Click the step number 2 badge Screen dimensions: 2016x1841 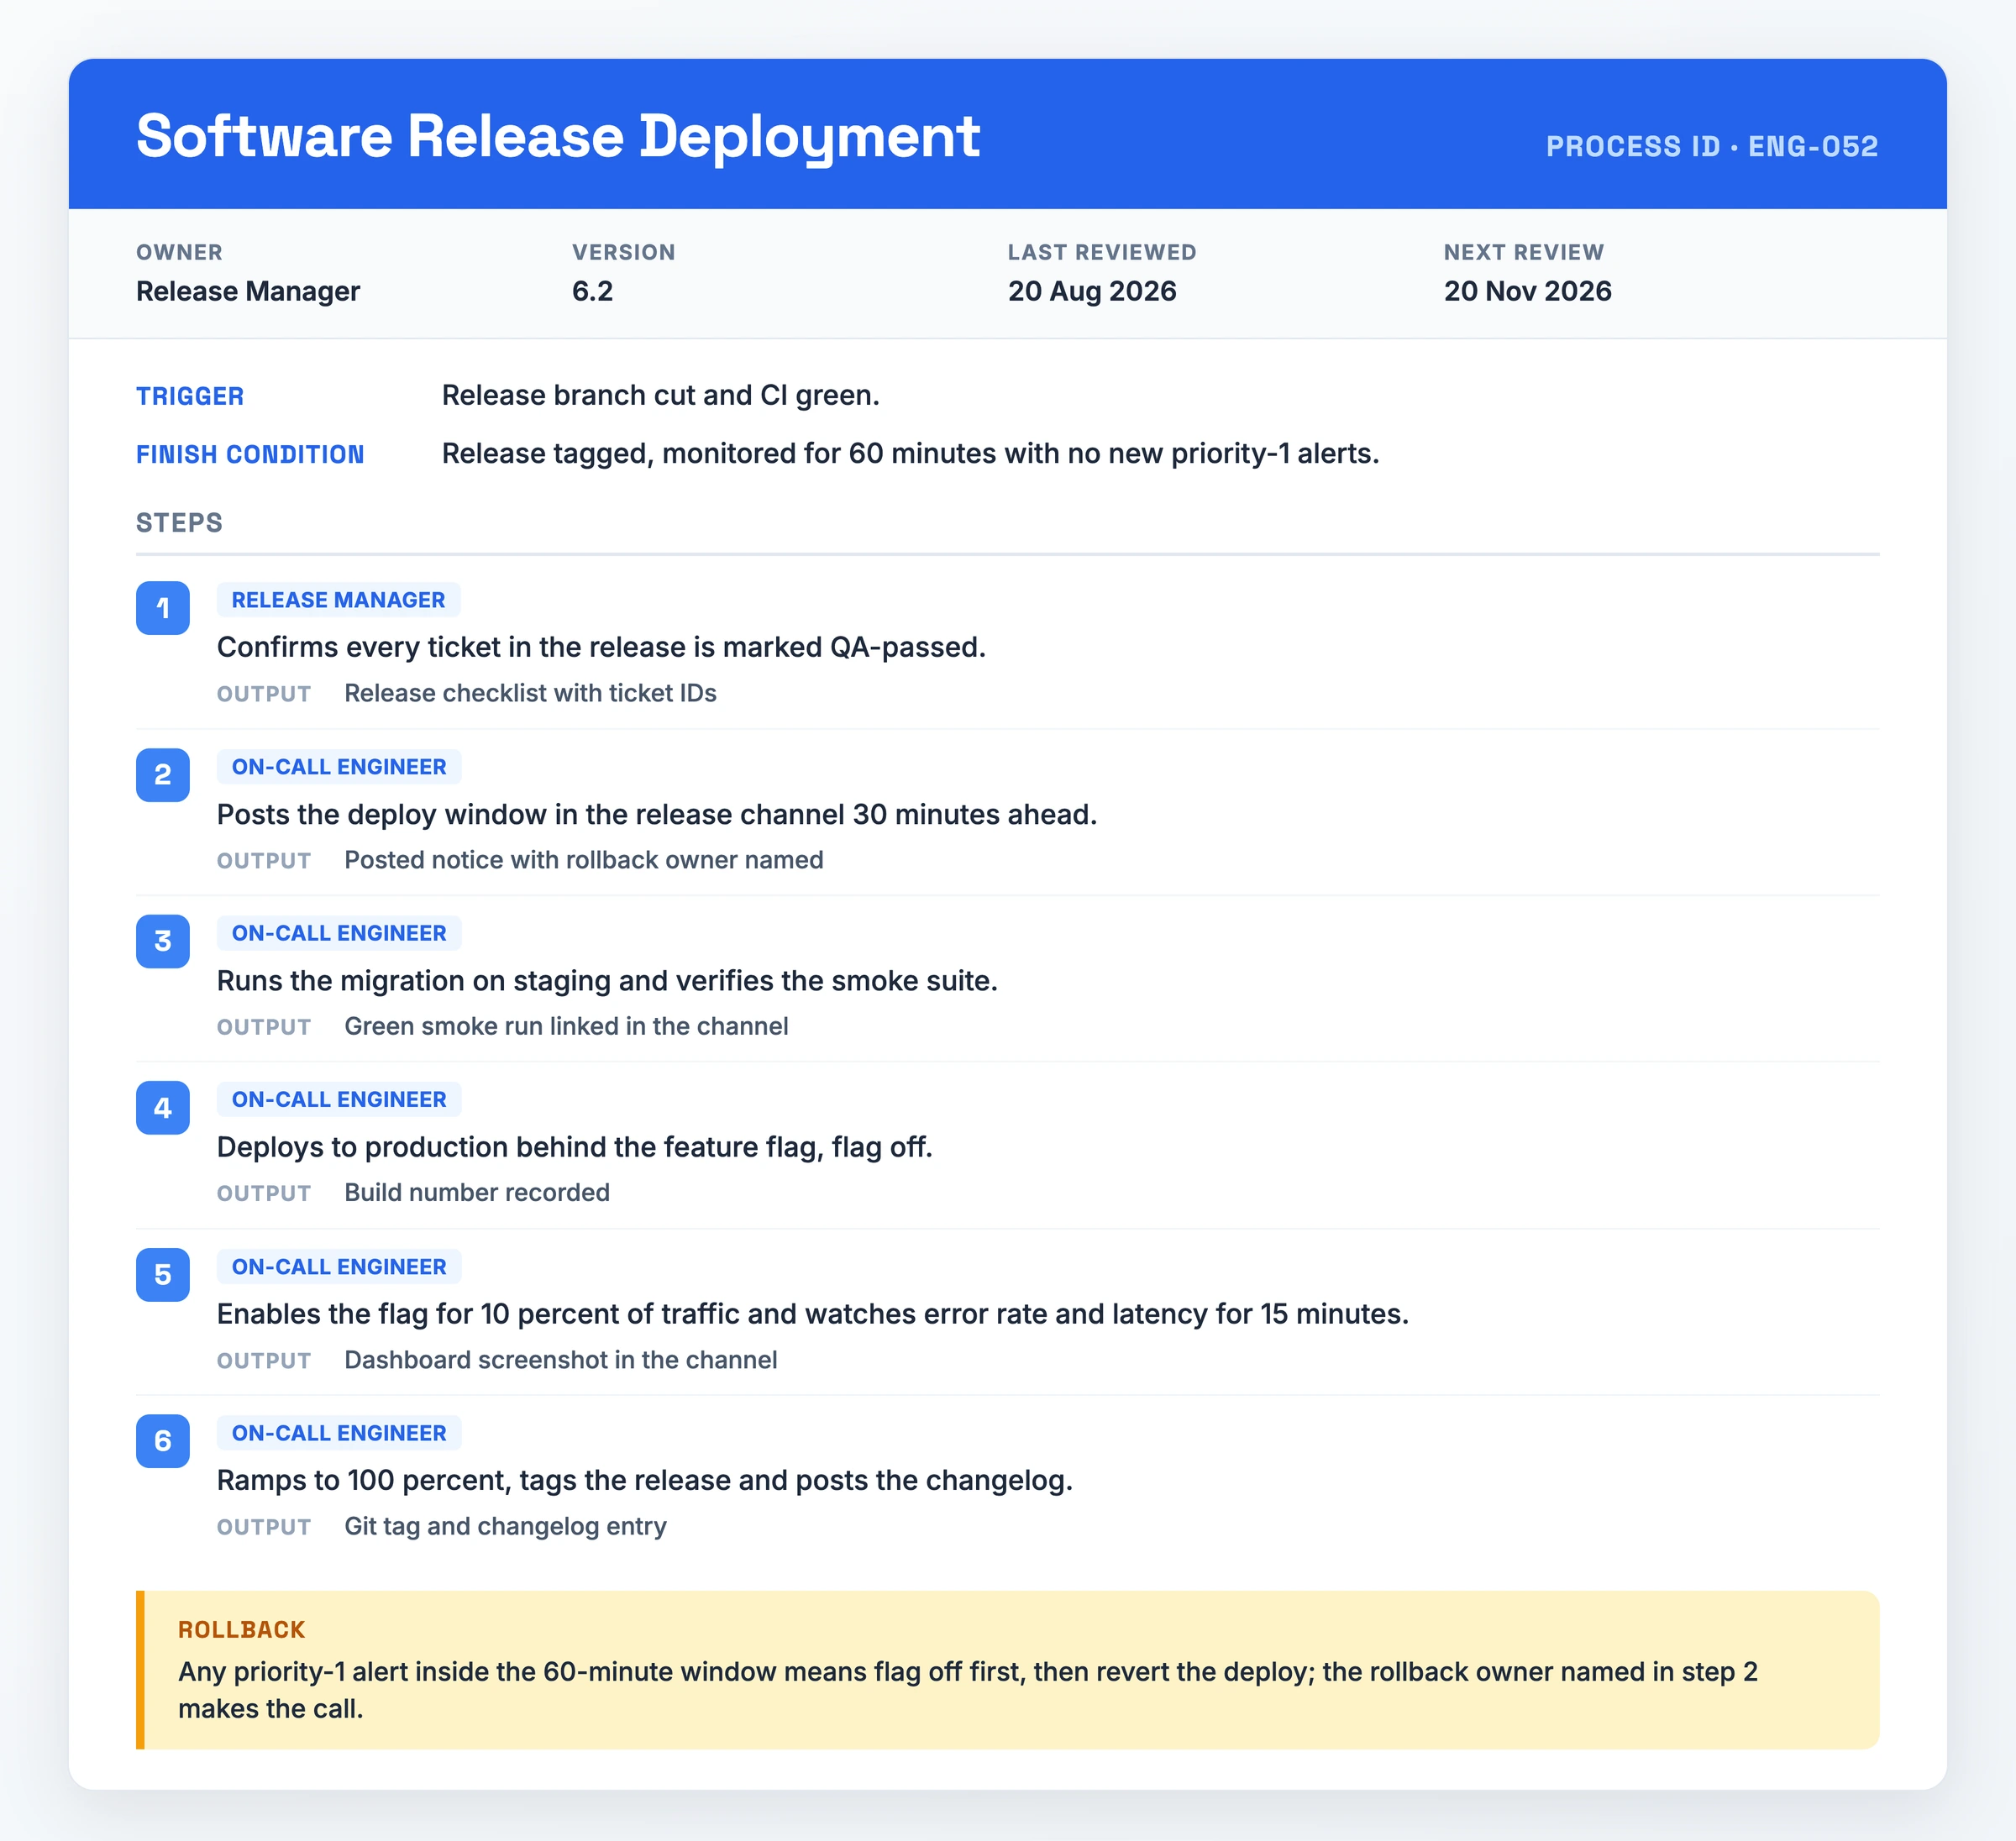[x=163, y=775]
